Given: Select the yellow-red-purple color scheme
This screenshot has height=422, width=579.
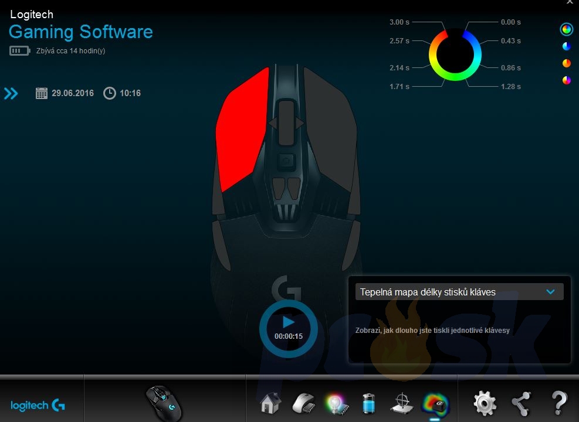Looking at the screenshot, I should pyautogui.click(x=567, y=80).
